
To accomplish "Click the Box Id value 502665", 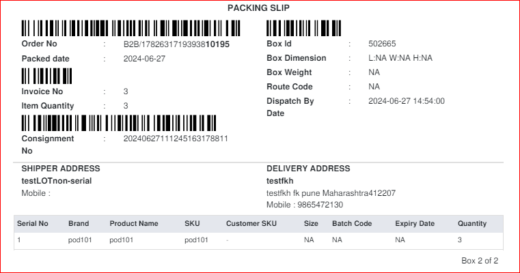I will pyautogui.click(x=382, y=44).
